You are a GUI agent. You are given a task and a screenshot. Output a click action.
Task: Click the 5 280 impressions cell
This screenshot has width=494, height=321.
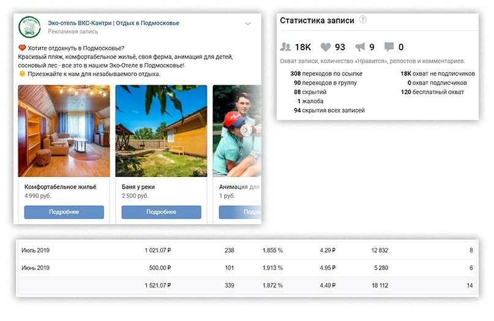tap(381, 268)
